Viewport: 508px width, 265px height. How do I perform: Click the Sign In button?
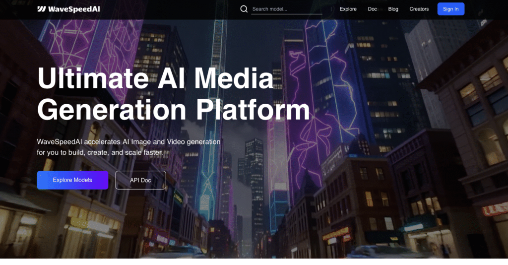click(x=450, y=9)
